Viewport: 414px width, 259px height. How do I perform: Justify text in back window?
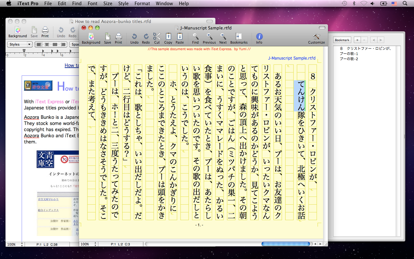[x=55, y=44]
